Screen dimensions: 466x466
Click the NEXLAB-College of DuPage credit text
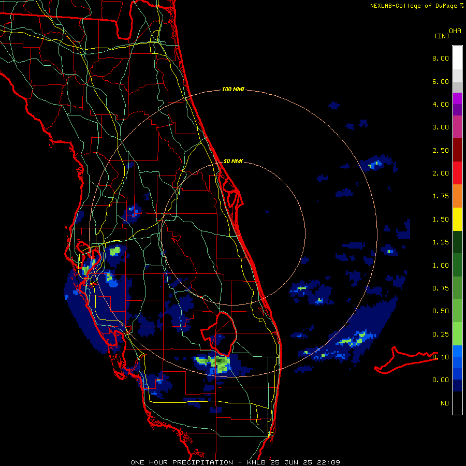pos(414,6)
